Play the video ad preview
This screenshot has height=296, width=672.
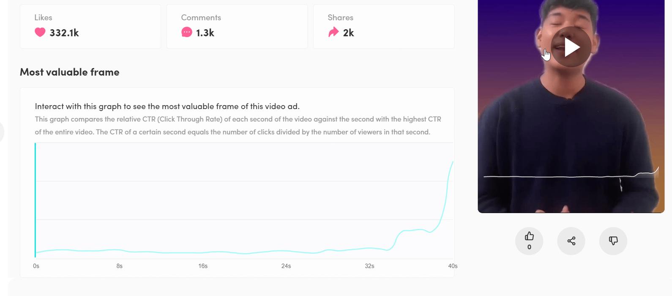point(571,47)
